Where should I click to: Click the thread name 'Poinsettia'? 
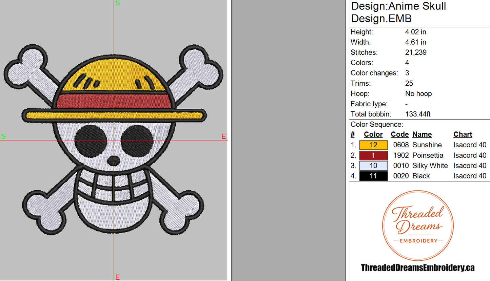click(x=428, y=155)
